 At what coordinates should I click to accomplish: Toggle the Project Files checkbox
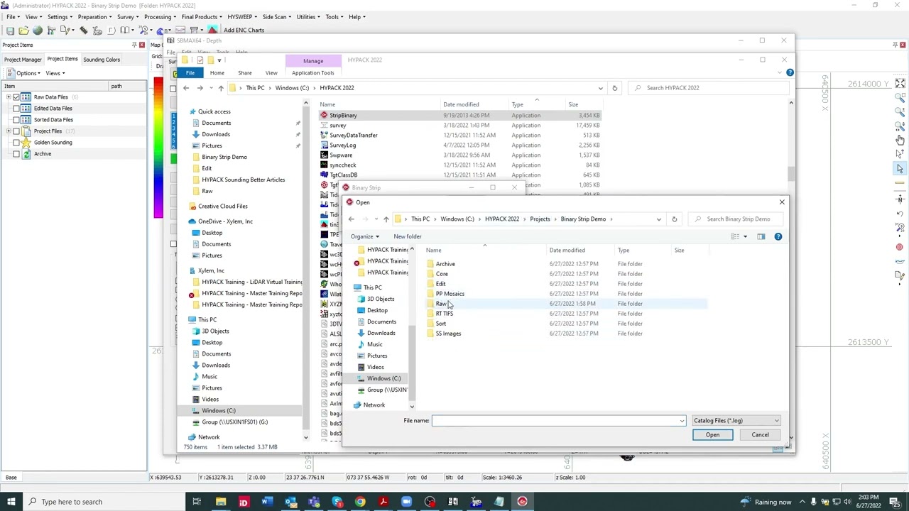pyautogui.click(x=16, y=131)
